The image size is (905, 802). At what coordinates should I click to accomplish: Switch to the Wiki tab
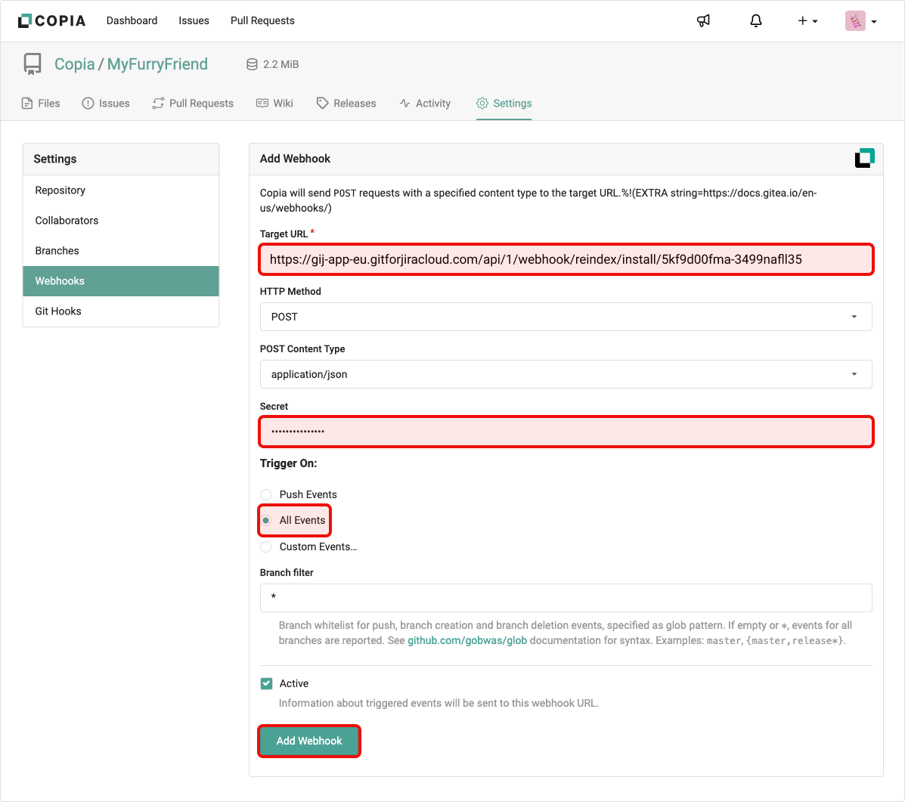coord(274,104)
